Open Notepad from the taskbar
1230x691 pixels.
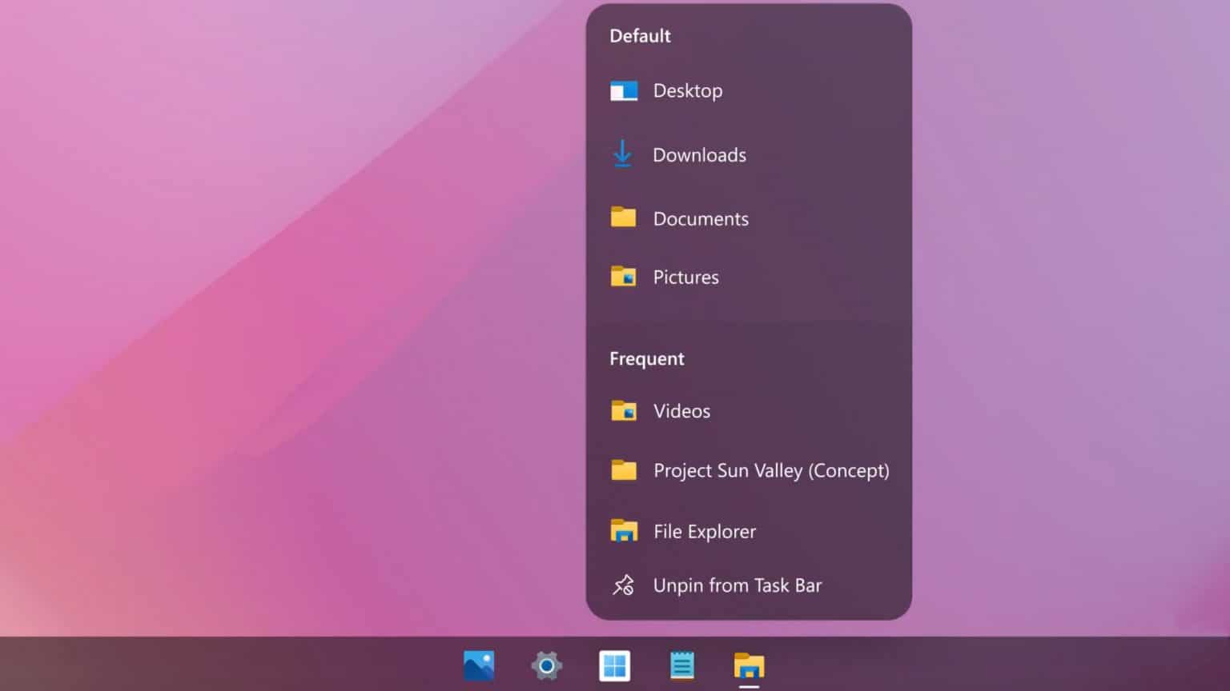[681, 665]
